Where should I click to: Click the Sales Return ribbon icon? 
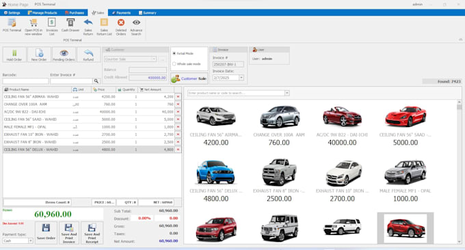tap(88, 27)
